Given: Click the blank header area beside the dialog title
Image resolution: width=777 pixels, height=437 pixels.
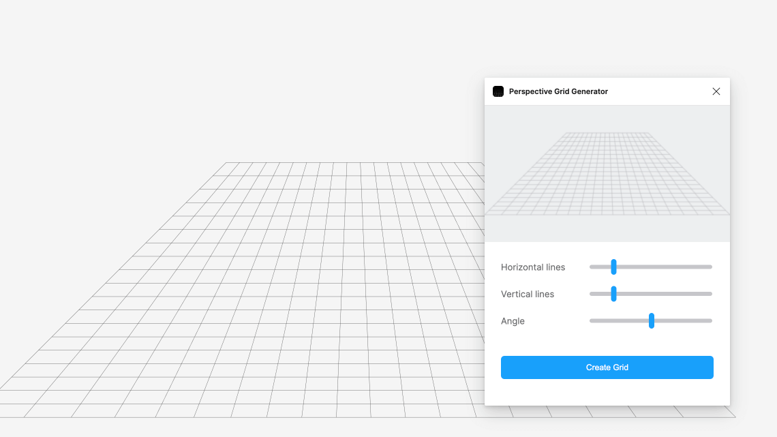Looking at the screenshot, I should coord(654,91).
